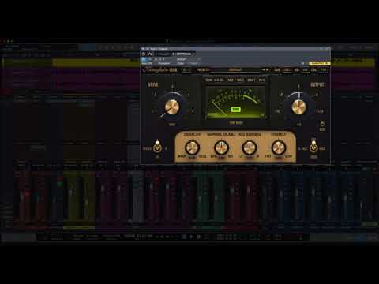Click the plugin logo at top left
The width and height of the screenshot is (379, 284).
pyautogui.click(x=159, y=70)
